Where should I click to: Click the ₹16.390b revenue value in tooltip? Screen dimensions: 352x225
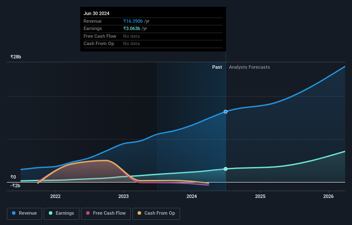coord(133,21)
